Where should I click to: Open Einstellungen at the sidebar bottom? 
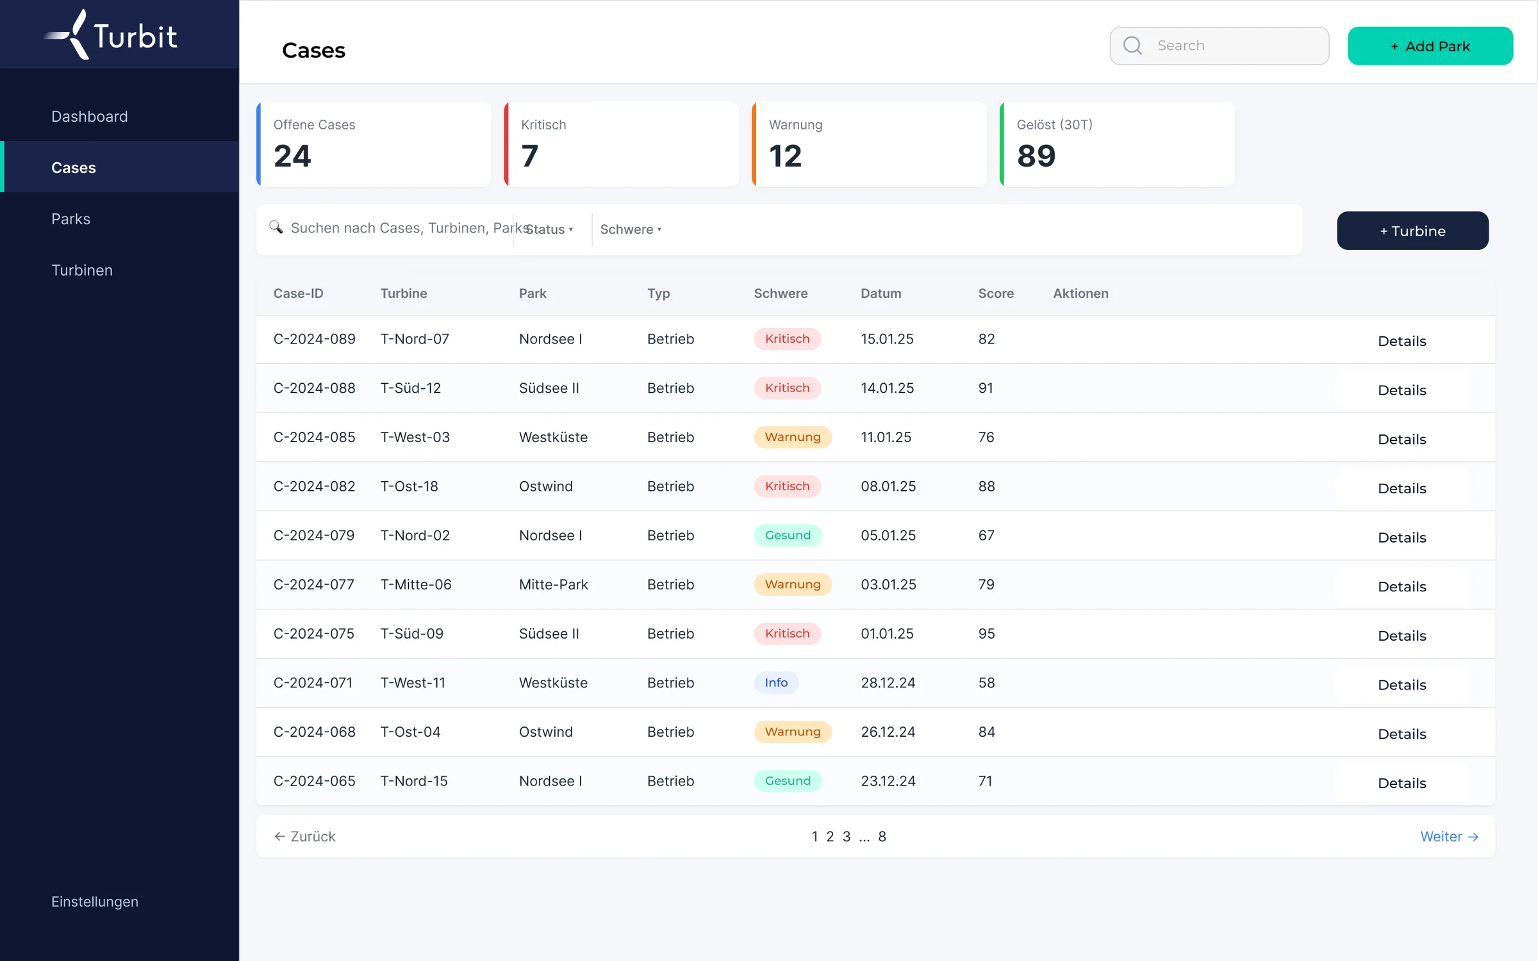[x=95, y=901]
